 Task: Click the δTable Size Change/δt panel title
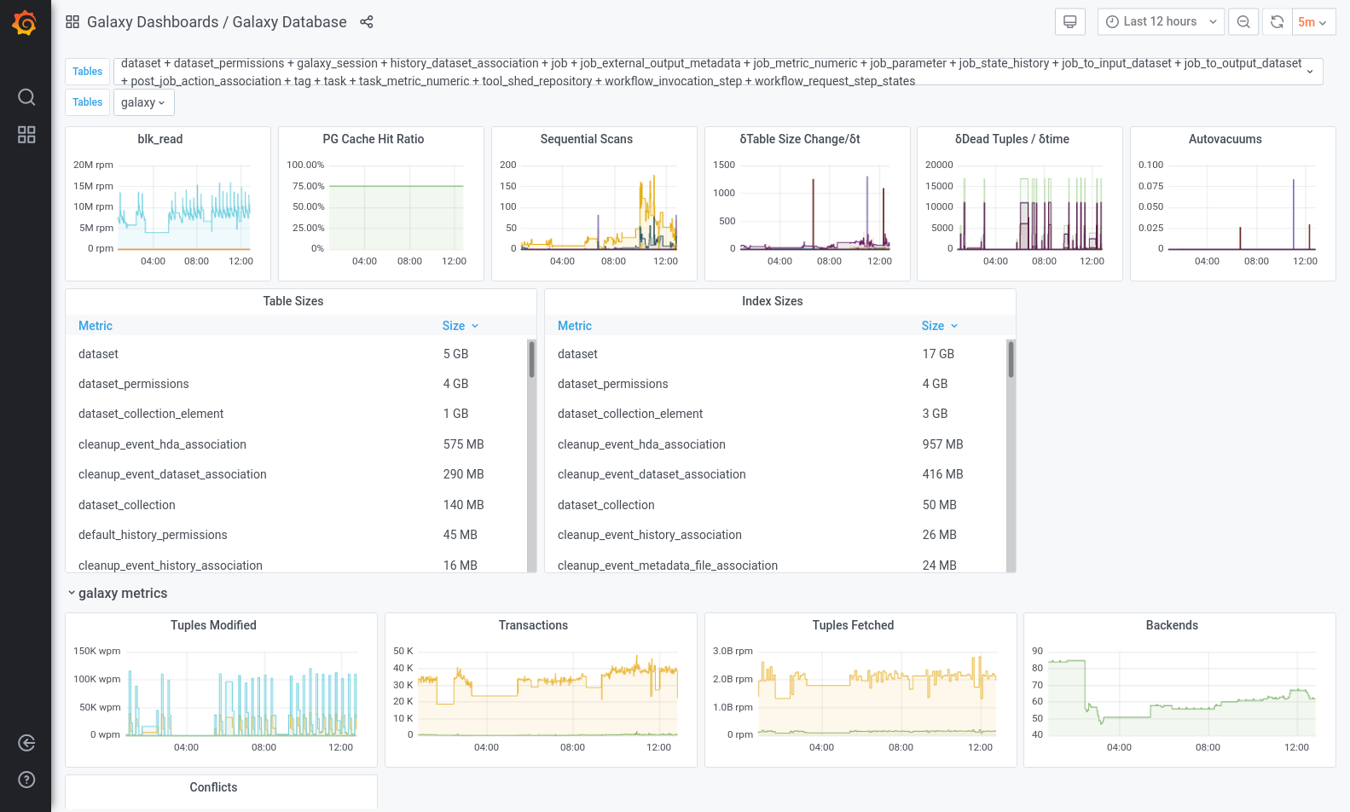[800, 139]
